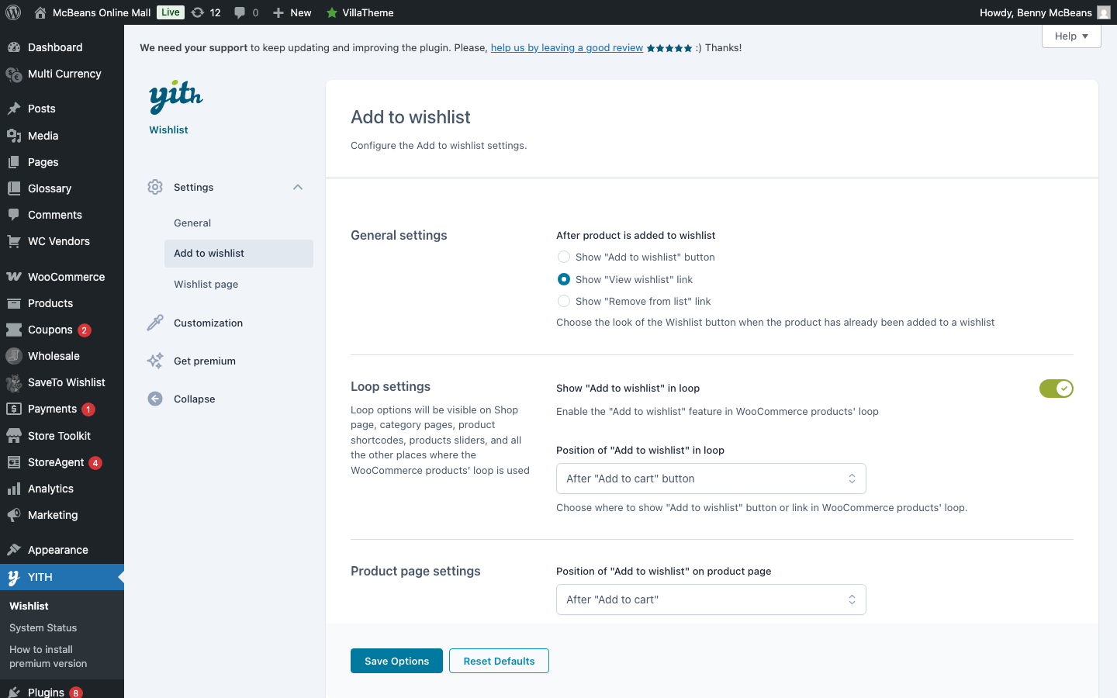Viewport: 1117px width, 698px height.
Task: Switch to the General settings tab
Action: pyautogui.click(x=192, y=223)
